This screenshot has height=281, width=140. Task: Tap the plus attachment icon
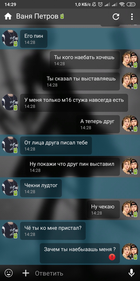[26, 273]
